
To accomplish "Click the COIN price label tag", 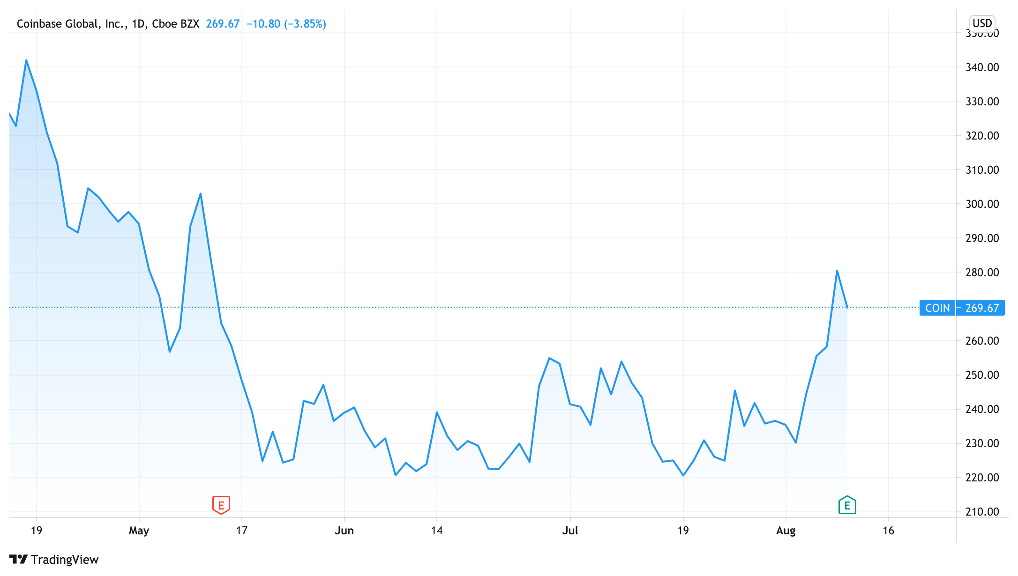I will point(937,308).
